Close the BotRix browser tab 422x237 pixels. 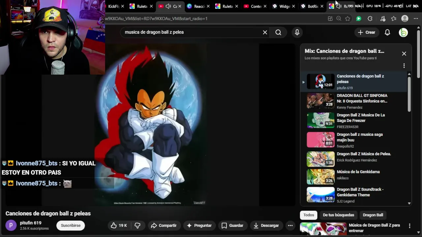(x=322, y=6)
